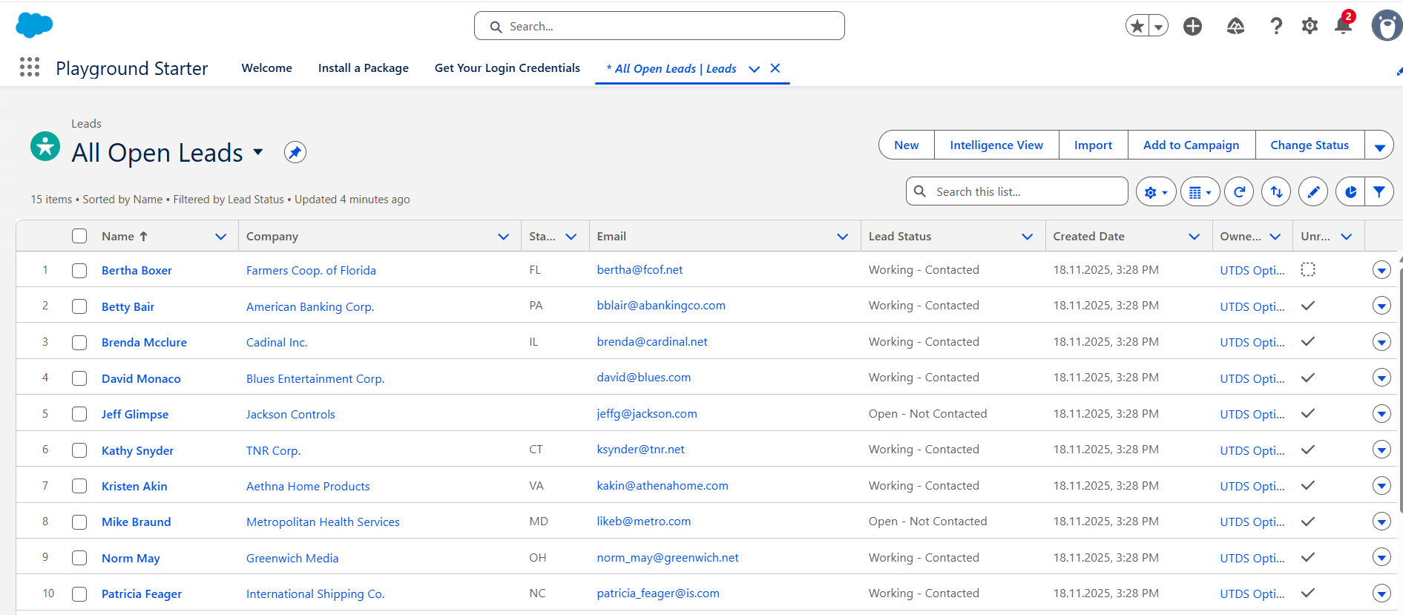Image resolution: width=1403 pixels, height=615 pixels.
Task: Open the Farmers Coop. of Florida link
Action: [311, 271]
